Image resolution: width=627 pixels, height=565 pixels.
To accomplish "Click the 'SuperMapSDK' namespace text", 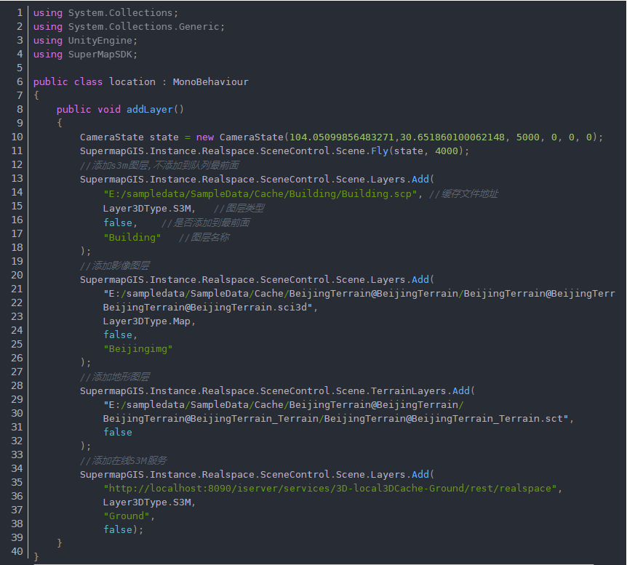I will [x=100, y=55].
